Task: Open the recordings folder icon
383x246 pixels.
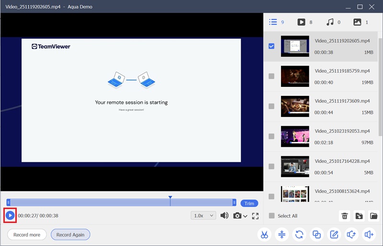Action: [374, 216]
